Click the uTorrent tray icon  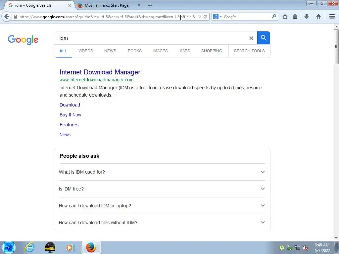click(x=281, y=248)
